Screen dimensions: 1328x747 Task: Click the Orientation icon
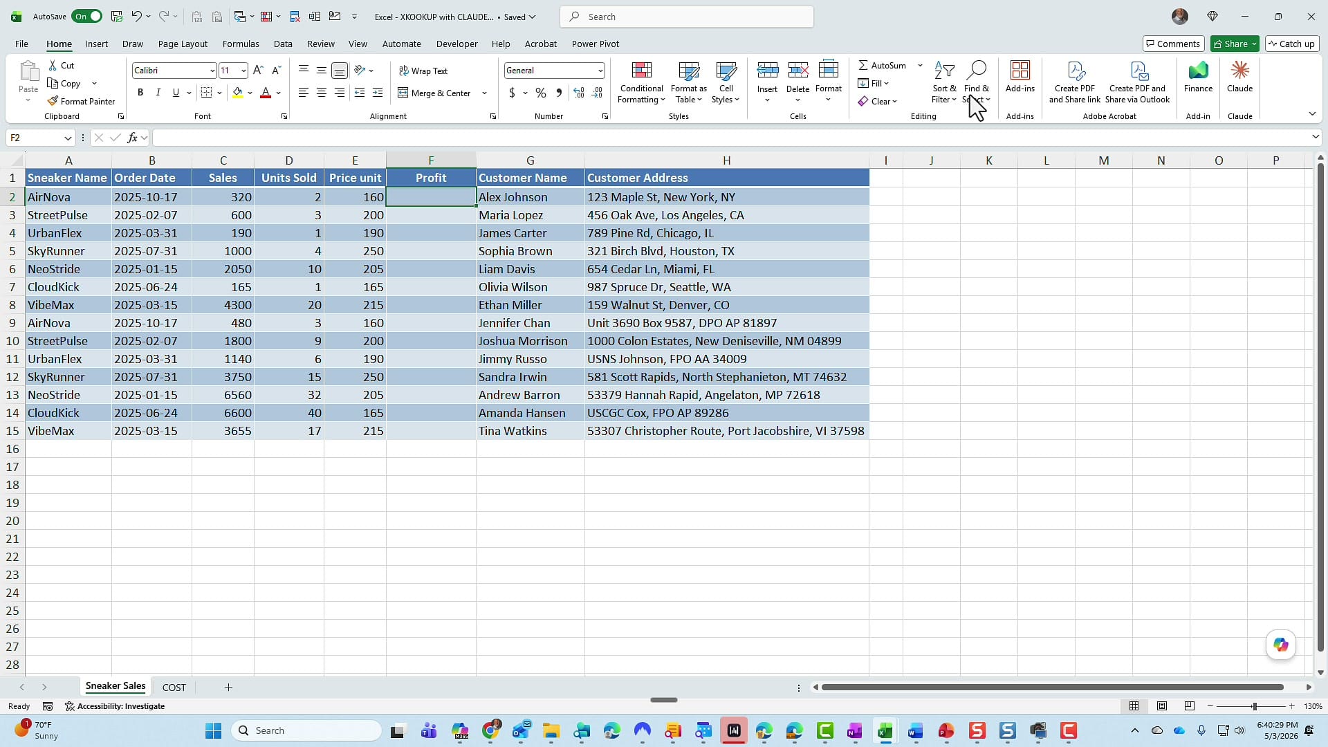[359, 70]
